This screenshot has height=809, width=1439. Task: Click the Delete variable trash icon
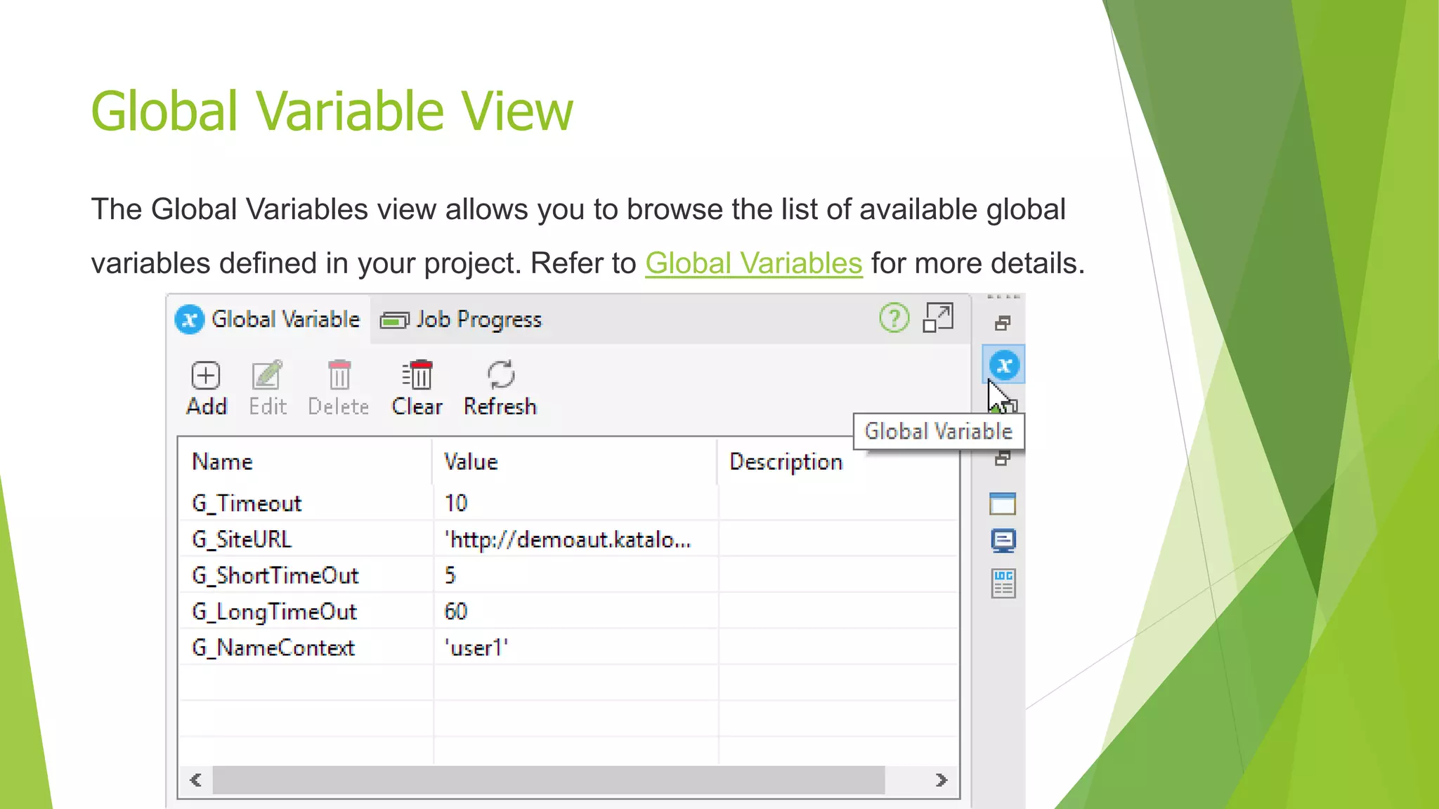pyautogui.click(x=339, y=375)
